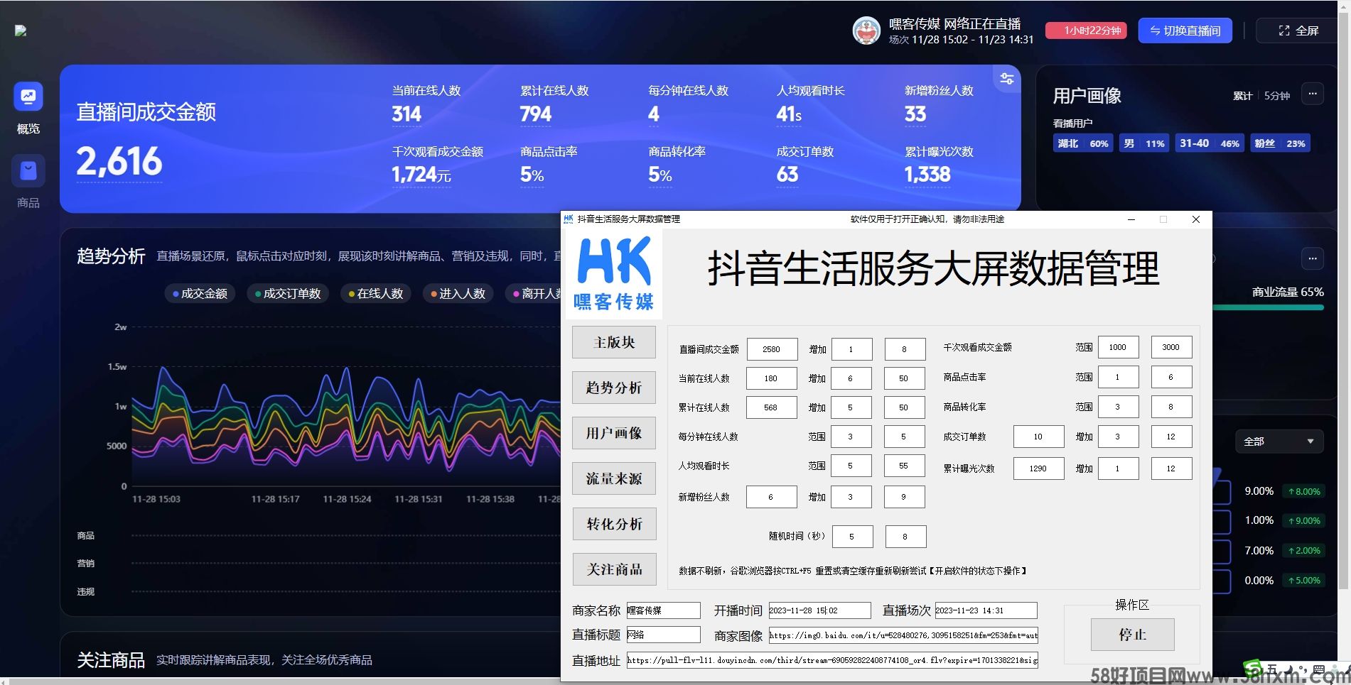Viewport: 1351px width, 685px height.
Task: Click the 累计在线人数 field showing 568
Action: click(772, 407)
